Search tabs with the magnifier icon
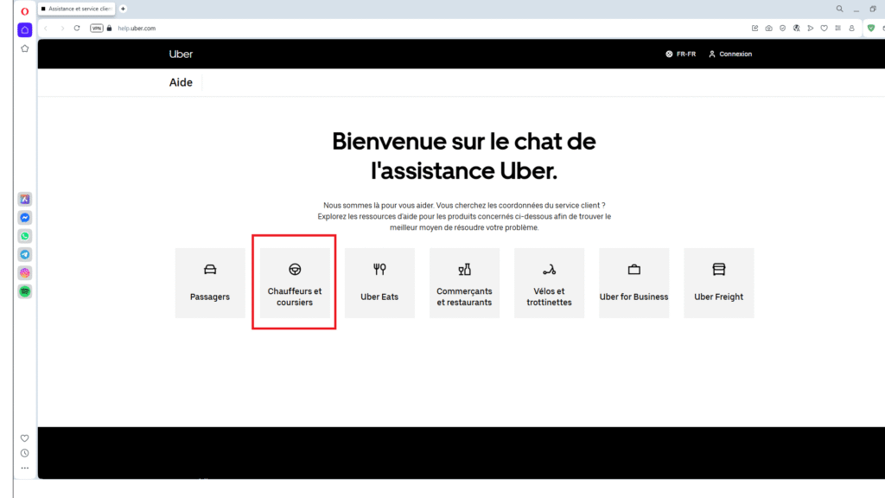The image size is (885, 498). 840,9
